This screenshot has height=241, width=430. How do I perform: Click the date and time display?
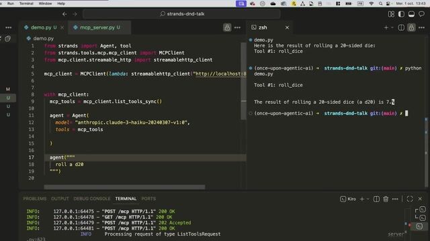[x=411, y=3]
